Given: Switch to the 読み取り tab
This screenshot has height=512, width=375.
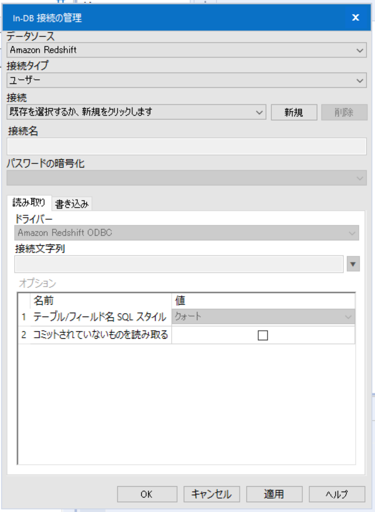Looking at the screenshot, I should 29,203.
